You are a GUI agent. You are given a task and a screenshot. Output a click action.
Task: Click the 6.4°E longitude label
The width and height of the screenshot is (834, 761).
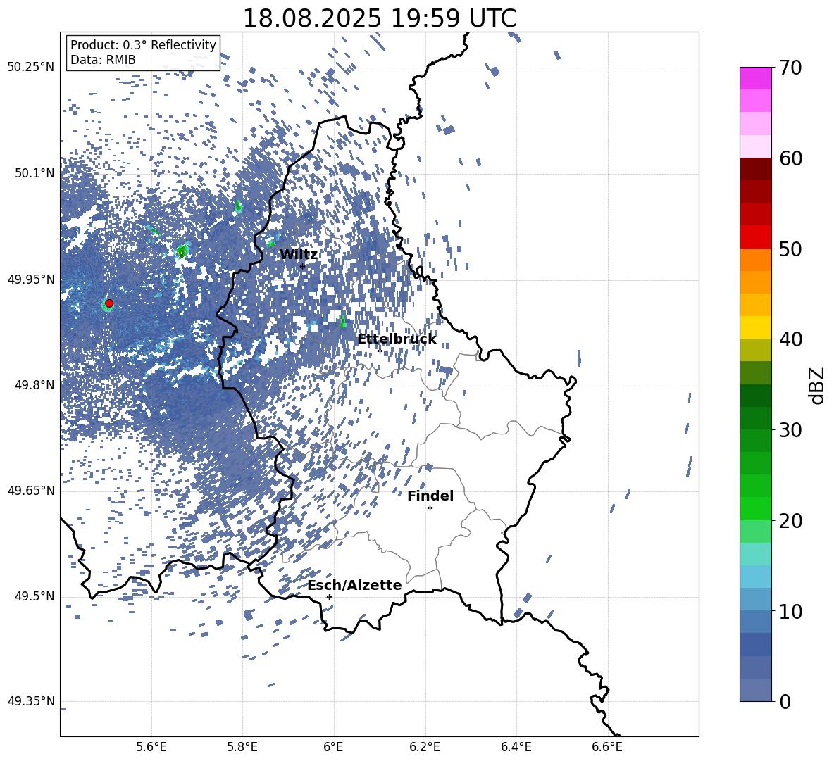point(516,747)
